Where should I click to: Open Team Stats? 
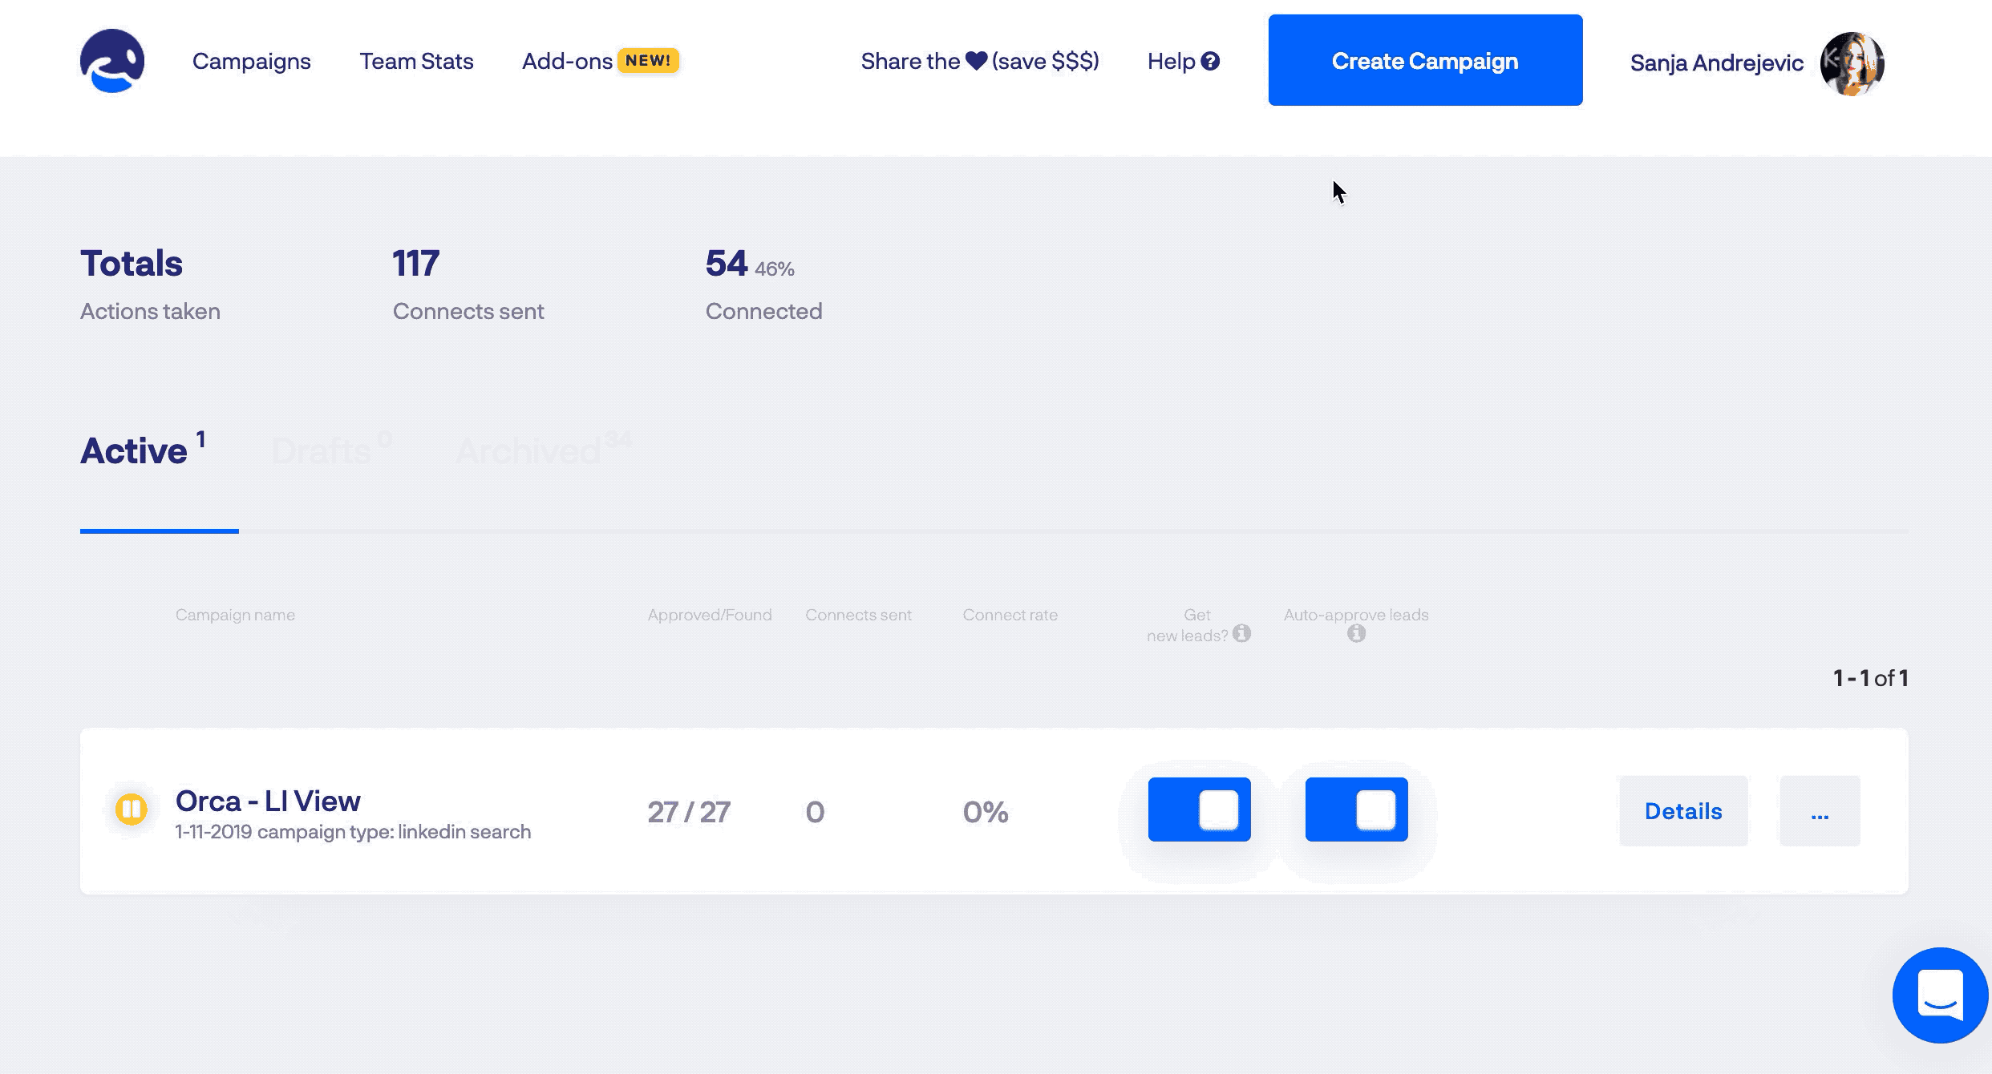[416, 61]
